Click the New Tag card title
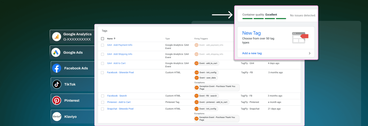The height and width of the screenshot is (126, 368). [x=252, y=33]
